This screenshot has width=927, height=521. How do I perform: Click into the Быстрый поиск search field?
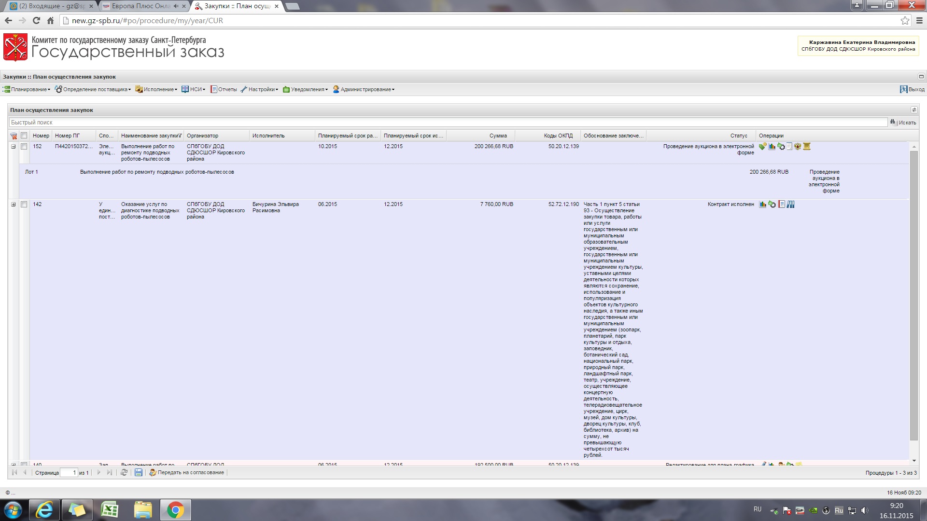click(x=435, y=123)
